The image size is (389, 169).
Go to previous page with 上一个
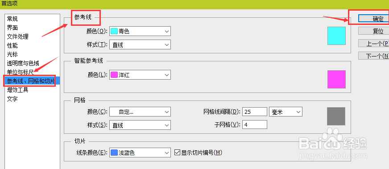coord(374,44)
